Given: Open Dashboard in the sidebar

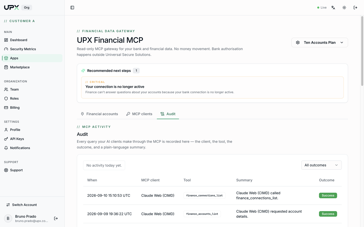Looking at the screenshot, I should pos(32,40).
